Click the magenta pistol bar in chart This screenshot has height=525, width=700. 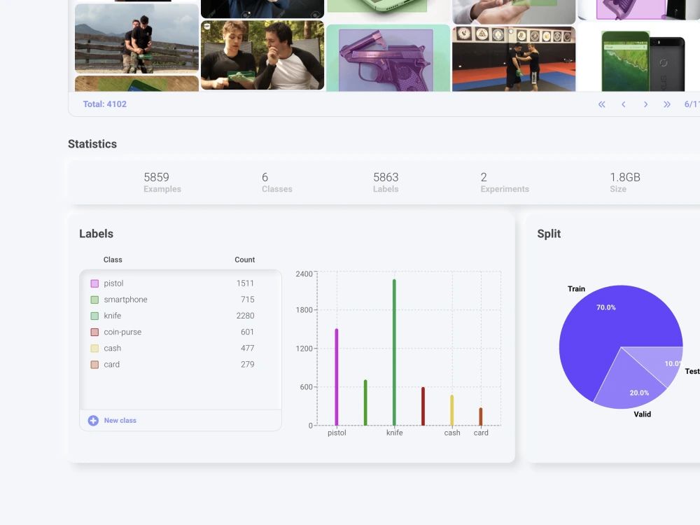tap(337, 377)
